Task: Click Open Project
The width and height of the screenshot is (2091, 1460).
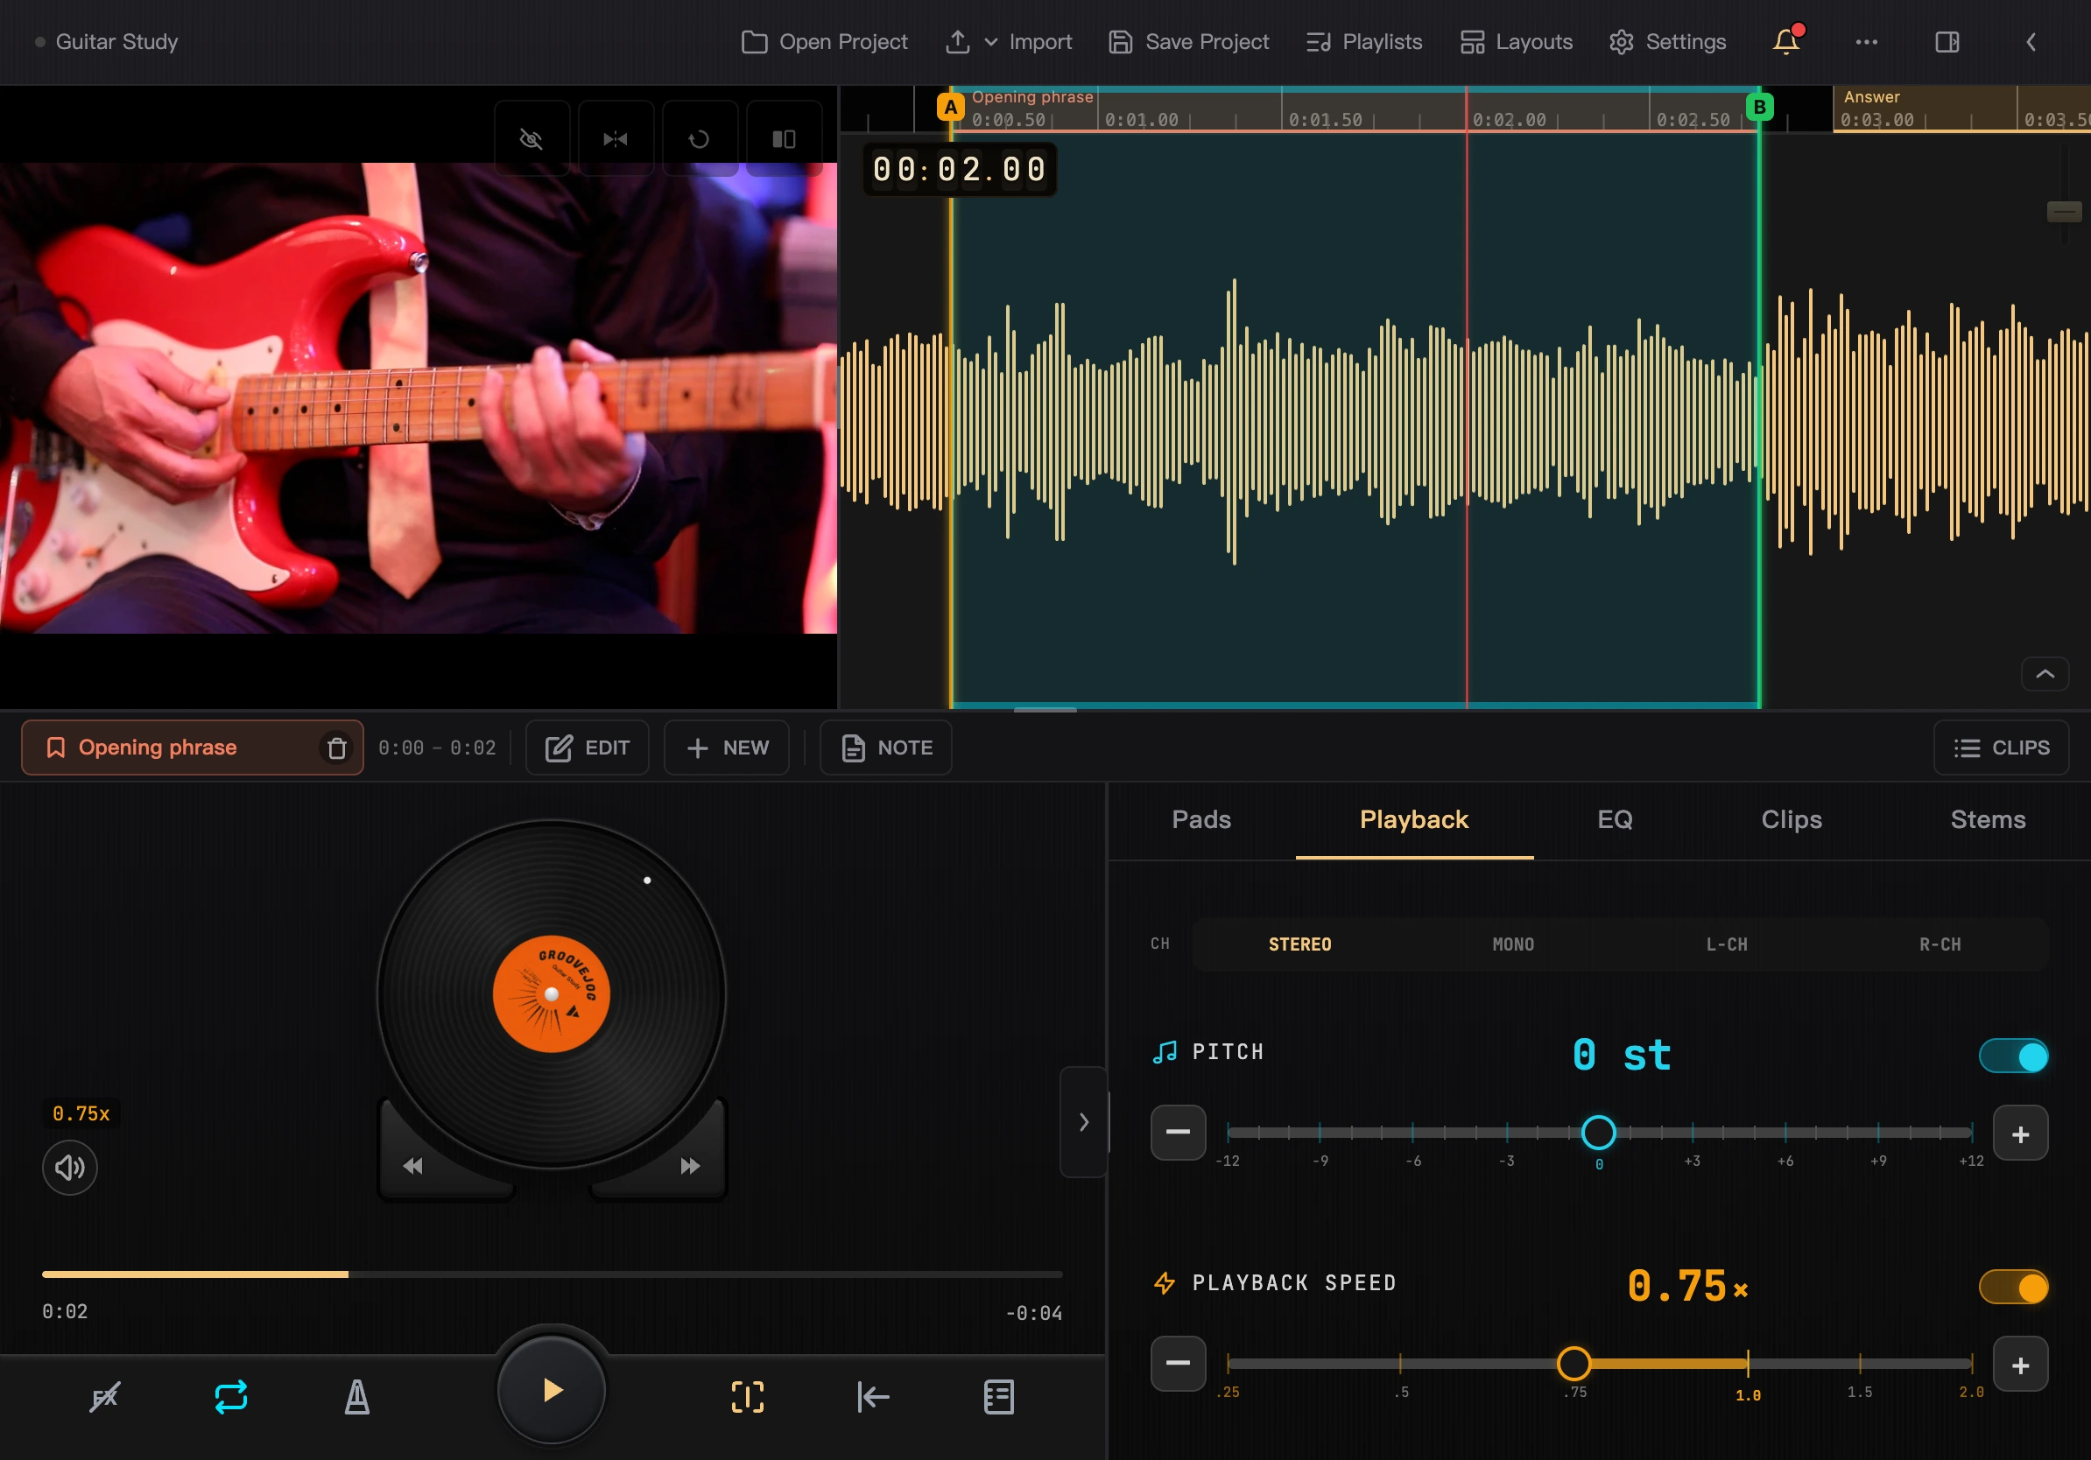Action: pos(824,42)
